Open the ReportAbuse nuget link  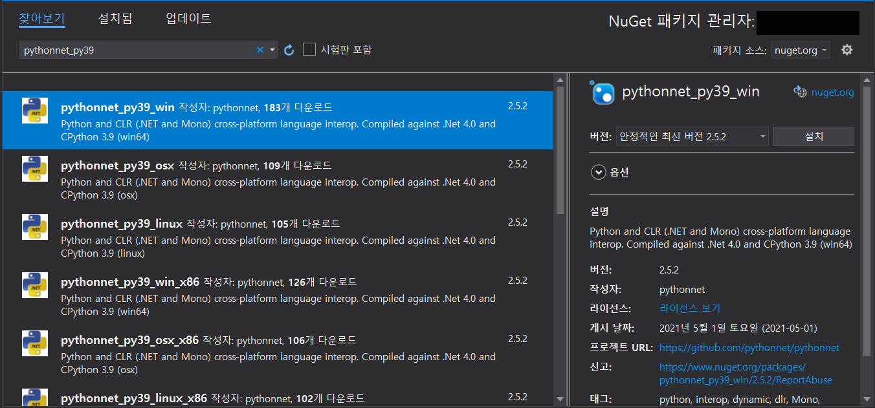pos(746,373)
